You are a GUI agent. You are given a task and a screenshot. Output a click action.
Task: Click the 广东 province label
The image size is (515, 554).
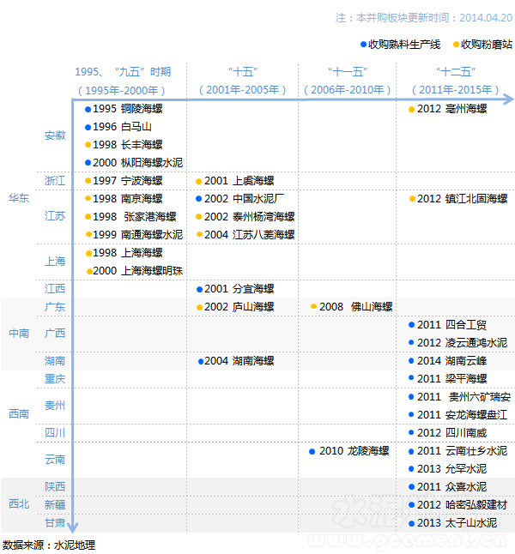coord(55,307)
